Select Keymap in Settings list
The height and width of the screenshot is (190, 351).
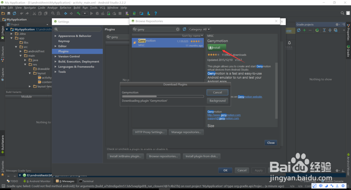(64, 41)
